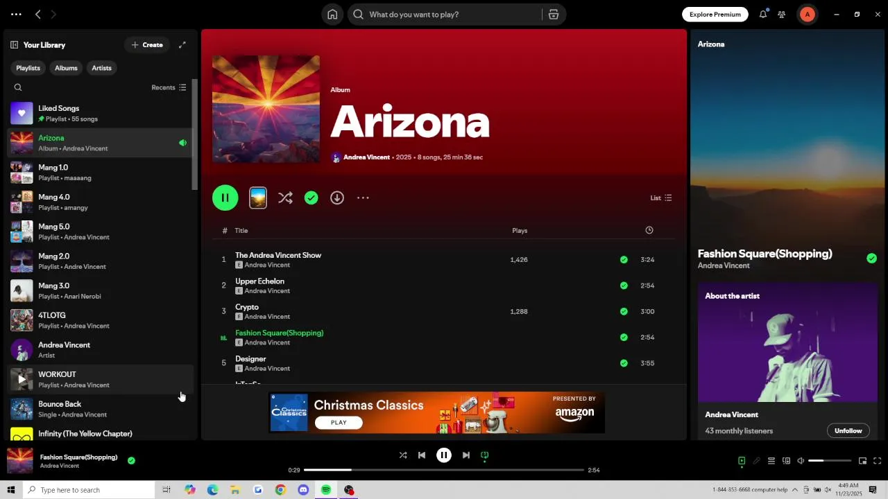Image resolution: width=888 pixels, height=499 pixels.
Task: Open the user profile avatar menu
Action: [807, 15]
